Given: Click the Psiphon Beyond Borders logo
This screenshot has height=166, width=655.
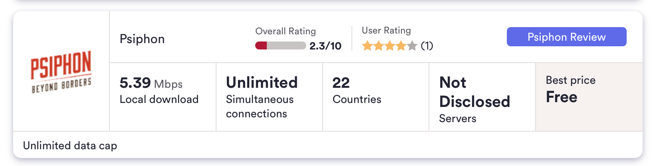Looking at the screenshot, I should pos(61,71).
